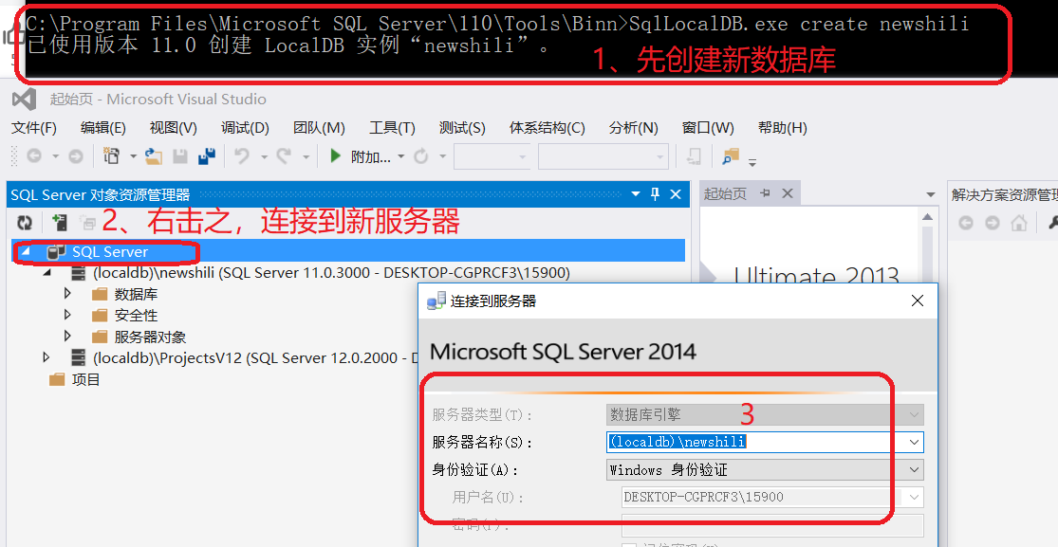The width and height of the screenshot is (1058, 547).
Task: Expand the (localdb)\ProjectsV12 server node
Action: [x=46, y=357]
